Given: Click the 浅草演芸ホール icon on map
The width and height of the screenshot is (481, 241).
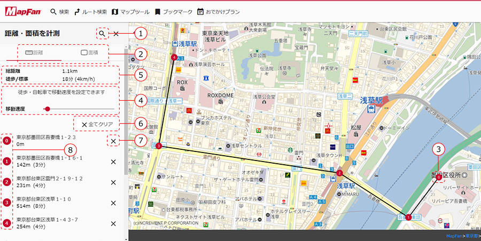Looking at the screenshot, I should click(190, 65).
